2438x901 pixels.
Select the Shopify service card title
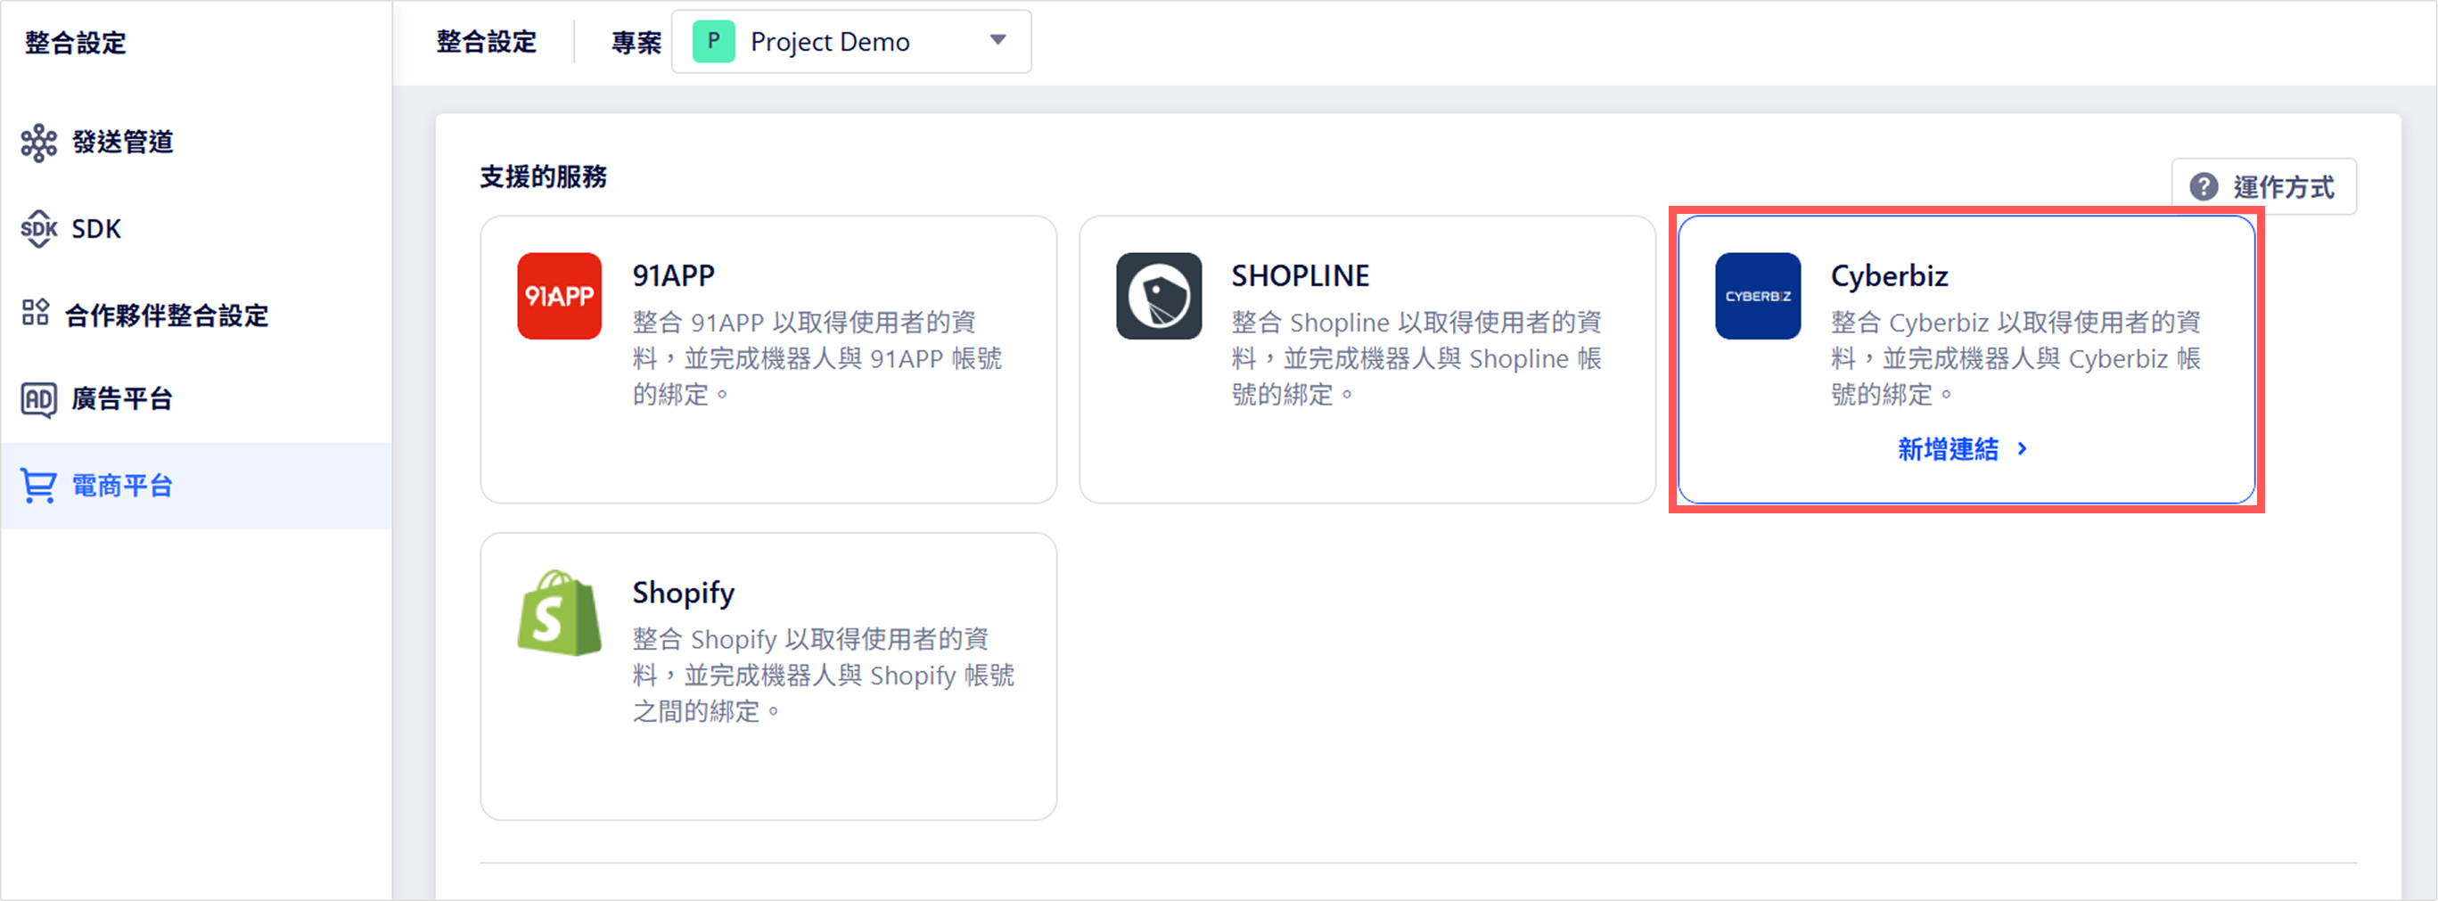[684, 593]
